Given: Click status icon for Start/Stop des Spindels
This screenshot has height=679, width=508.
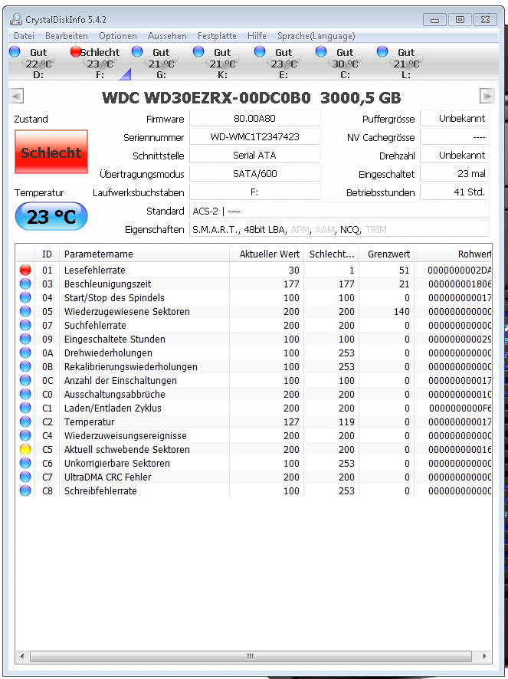Looking at the screenshot, I should (x=25, y=298).
